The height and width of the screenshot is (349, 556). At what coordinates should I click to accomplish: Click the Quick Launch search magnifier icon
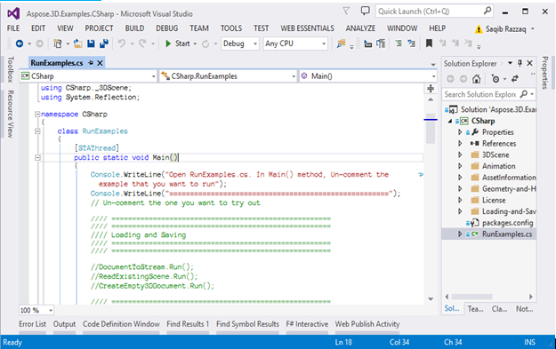tap(488, 11)
